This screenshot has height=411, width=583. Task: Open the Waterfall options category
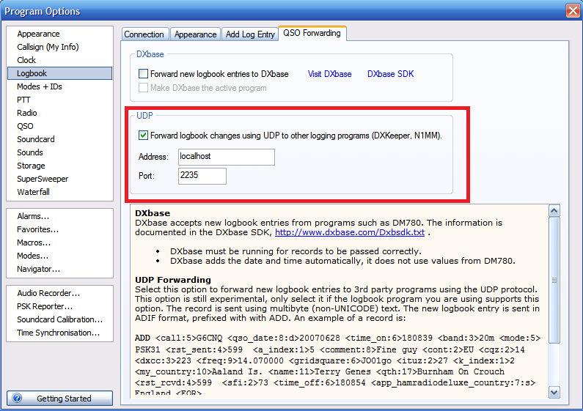tap(34, 192)
